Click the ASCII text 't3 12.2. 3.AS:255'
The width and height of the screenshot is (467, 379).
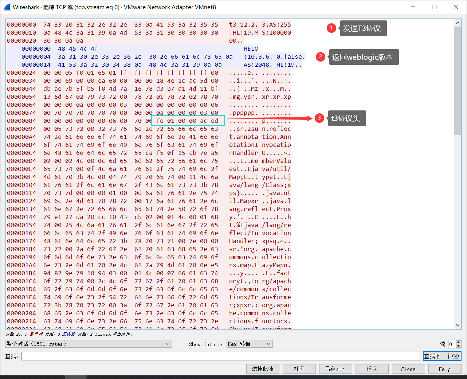260,25
